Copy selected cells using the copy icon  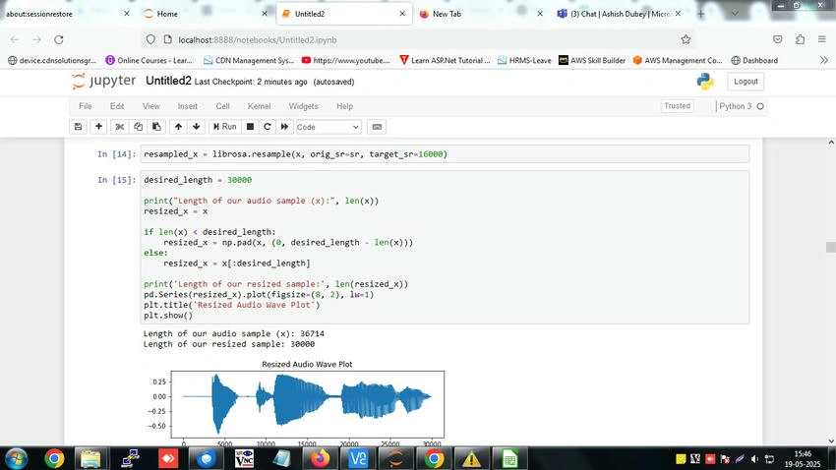[138, 127]
